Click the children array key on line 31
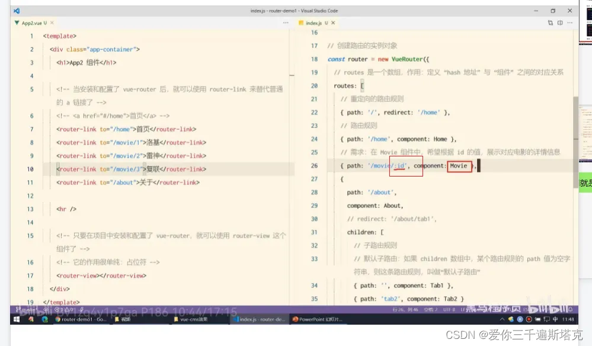This screenshot has width=592, height=346. 361,232
